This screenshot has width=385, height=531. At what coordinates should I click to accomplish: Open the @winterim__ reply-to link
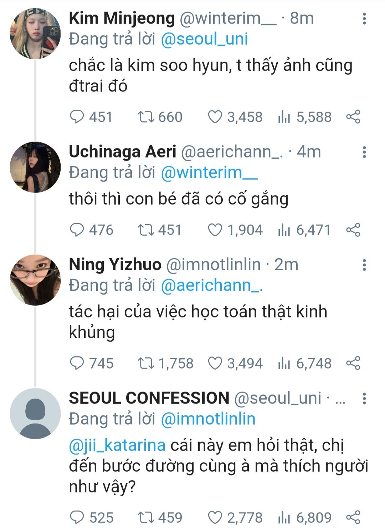209,173
